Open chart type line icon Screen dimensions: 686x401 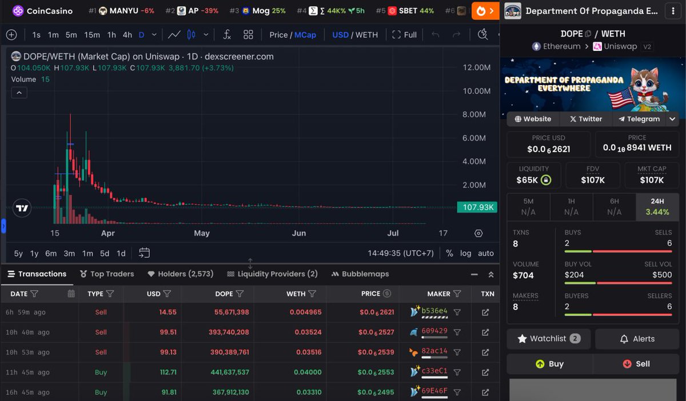click(174, 35)
